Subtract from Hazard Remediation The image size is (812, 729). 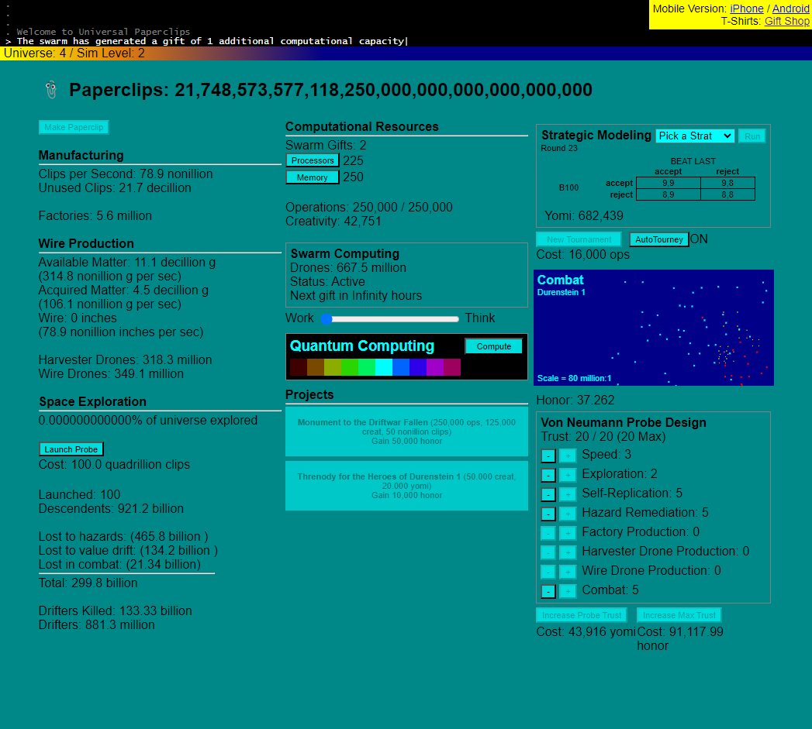point(548,514)
